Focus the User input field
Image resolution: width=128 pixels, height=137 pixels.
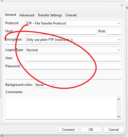(73, 58)
